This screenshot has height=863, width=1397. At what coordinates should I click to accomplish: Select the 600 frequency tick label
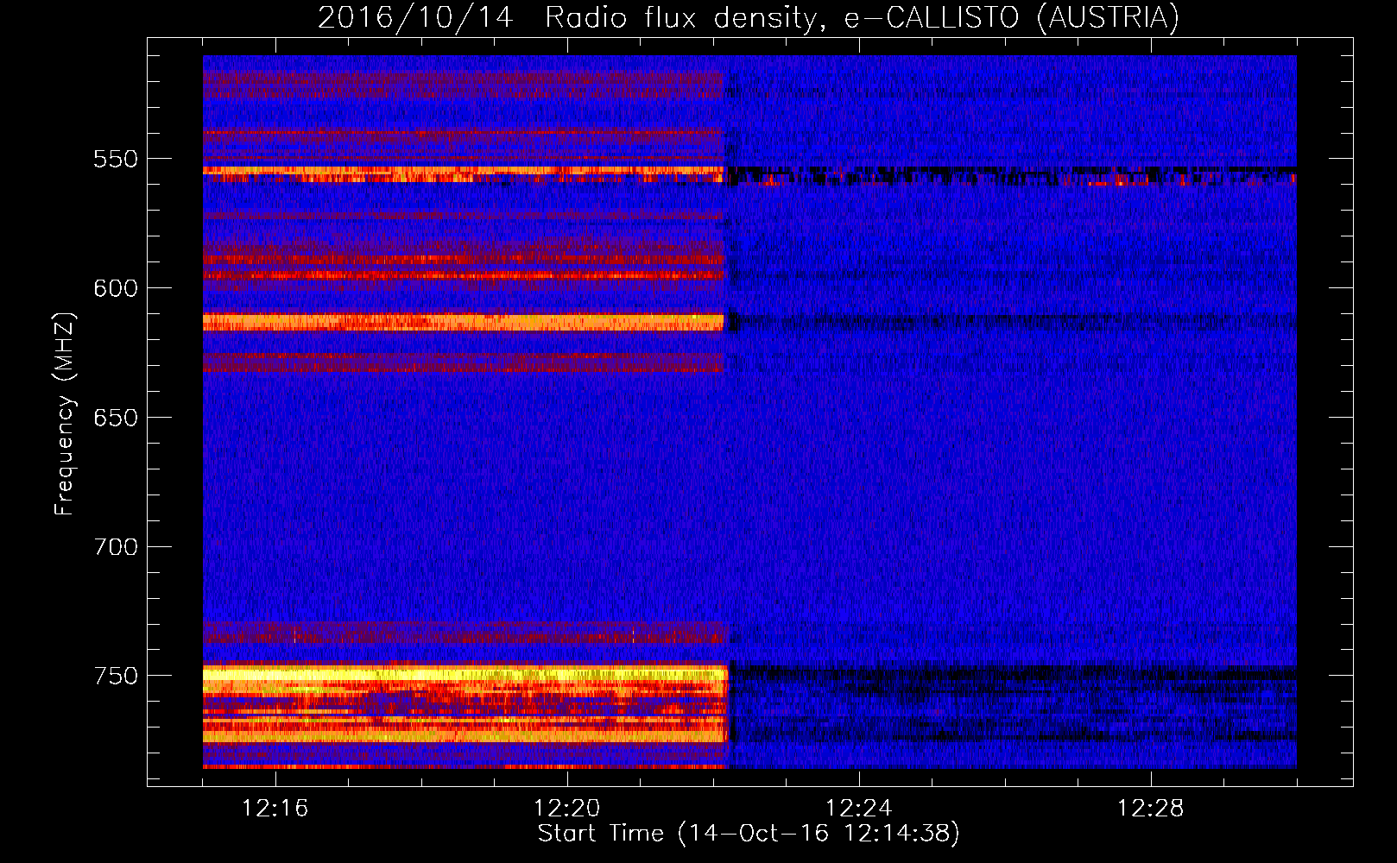click(x=116, y=288)
